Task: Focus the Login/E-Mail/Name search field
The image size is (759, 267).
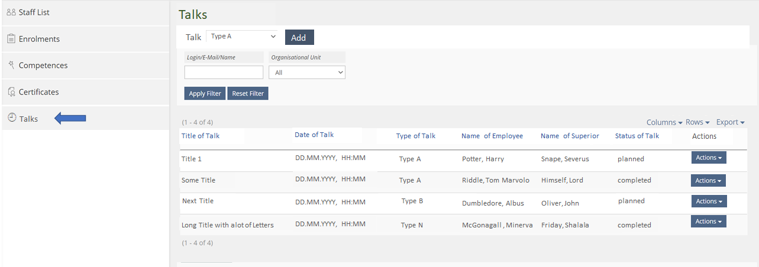Action: pos(224,72)
